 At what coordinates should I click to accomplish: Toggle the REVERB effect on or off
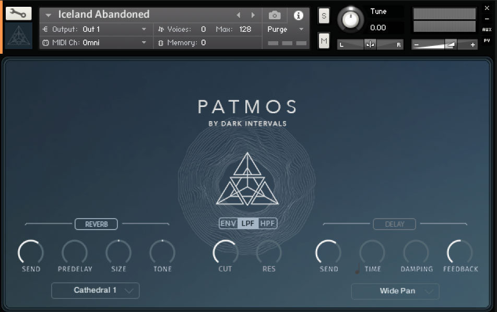click(97, 224)
